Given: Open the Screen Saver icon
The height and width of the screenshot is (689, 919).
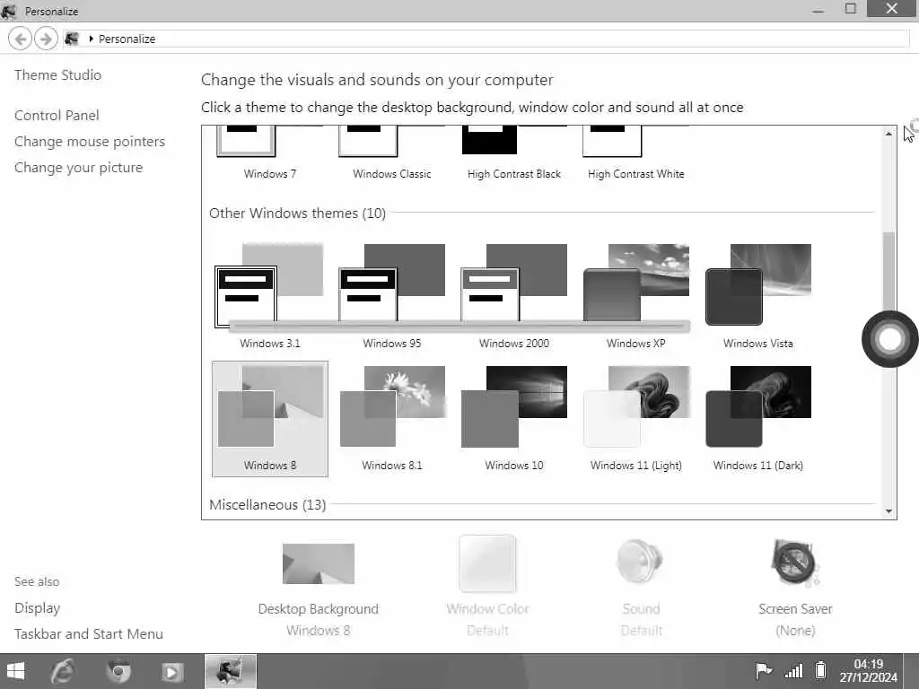Looking at the screenshot, I should coord(795,563).
